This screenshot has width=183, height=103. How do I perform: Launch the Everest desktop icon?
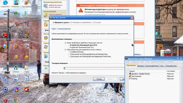[16, 46]
